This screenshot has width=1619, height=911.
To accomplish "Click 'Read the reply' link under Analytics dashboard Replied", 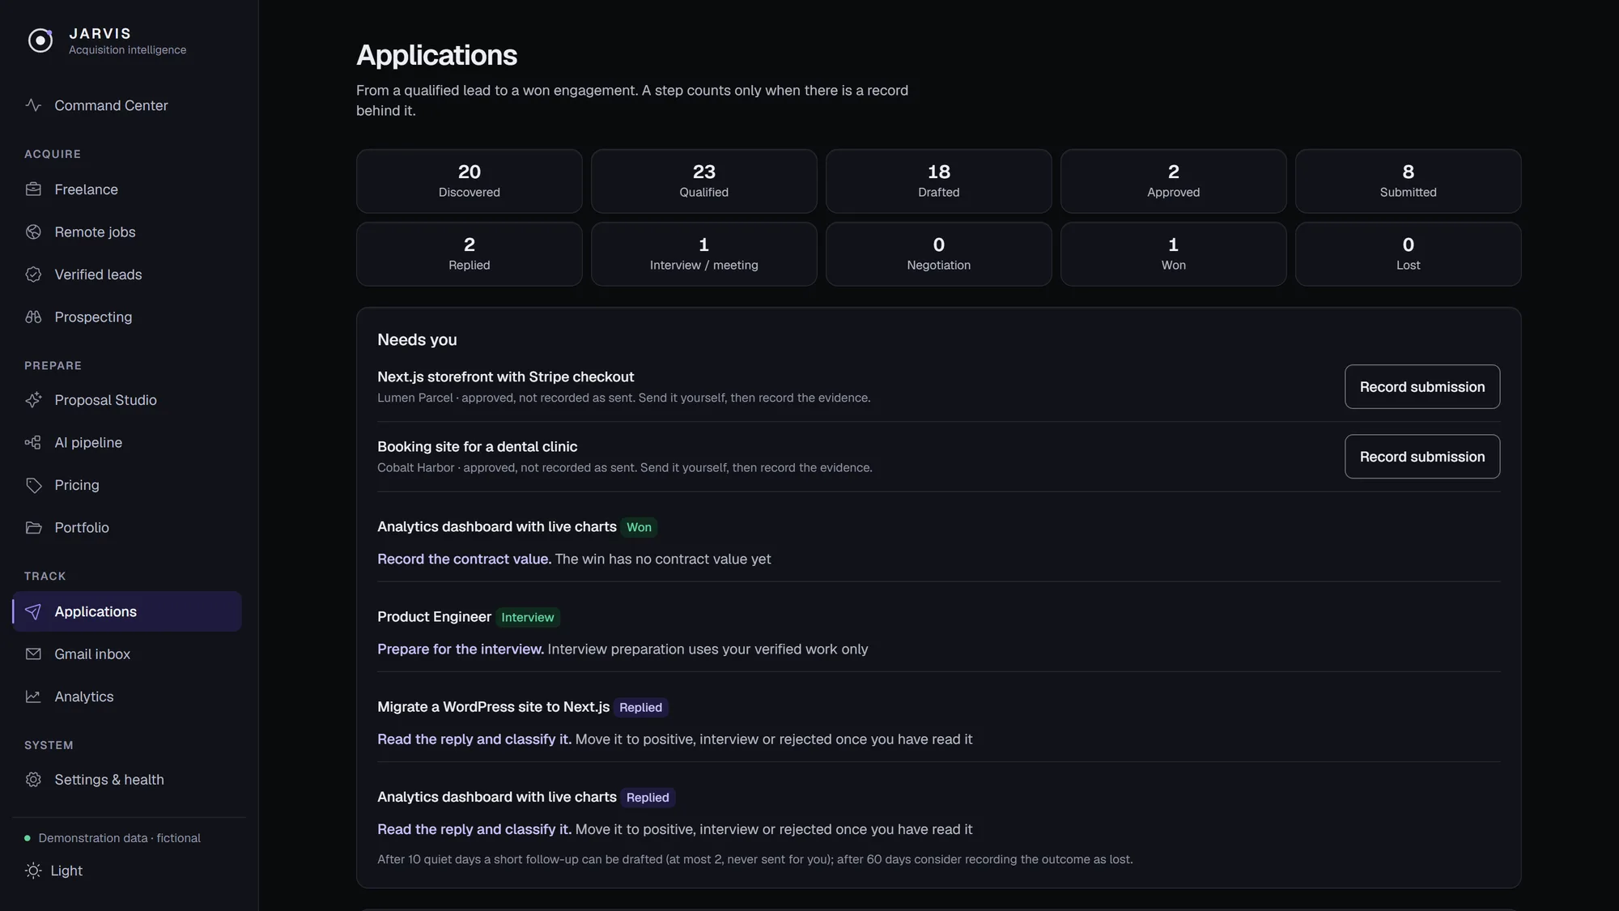I will (x=474, y=829).
